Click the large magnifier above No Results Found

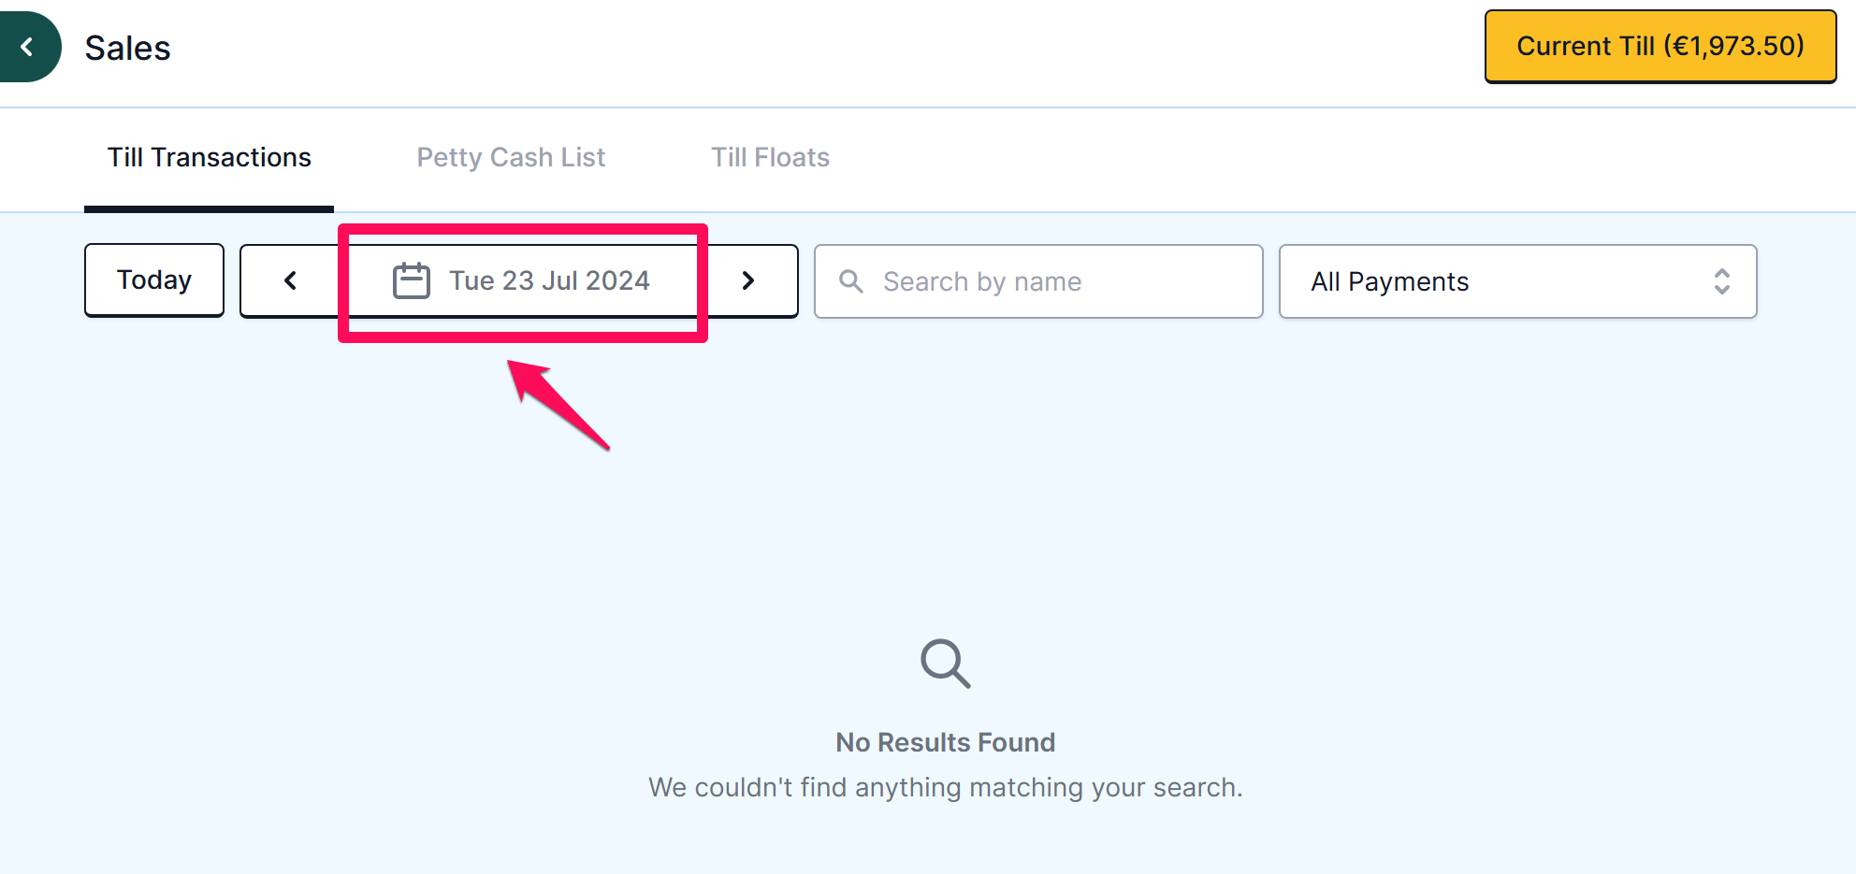pyautogui.click(x=945, y=664)
